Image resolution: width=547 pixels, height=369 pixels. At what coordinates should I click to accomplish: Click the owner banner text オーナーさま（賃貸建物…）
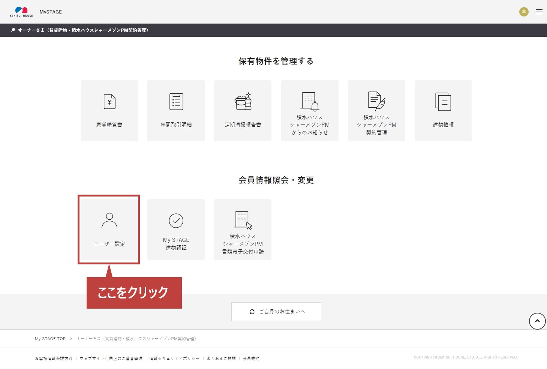(83, 30)
